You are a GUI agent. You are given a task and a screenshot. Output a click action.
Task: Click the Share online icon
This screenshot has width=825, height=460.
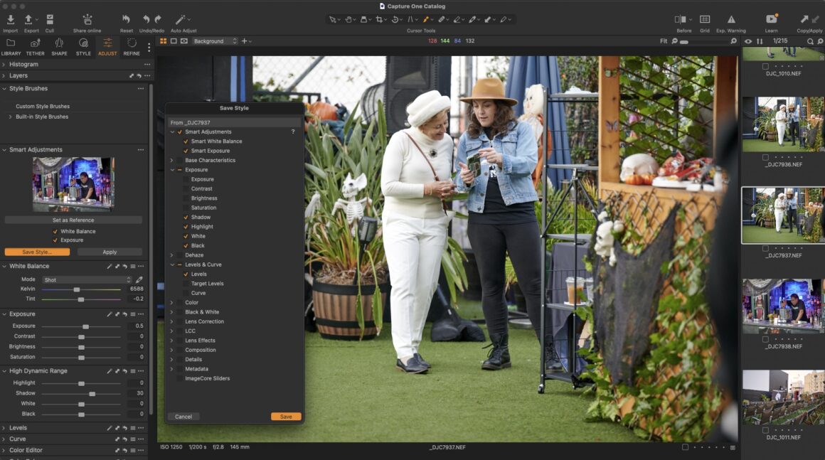pos(87,20)
